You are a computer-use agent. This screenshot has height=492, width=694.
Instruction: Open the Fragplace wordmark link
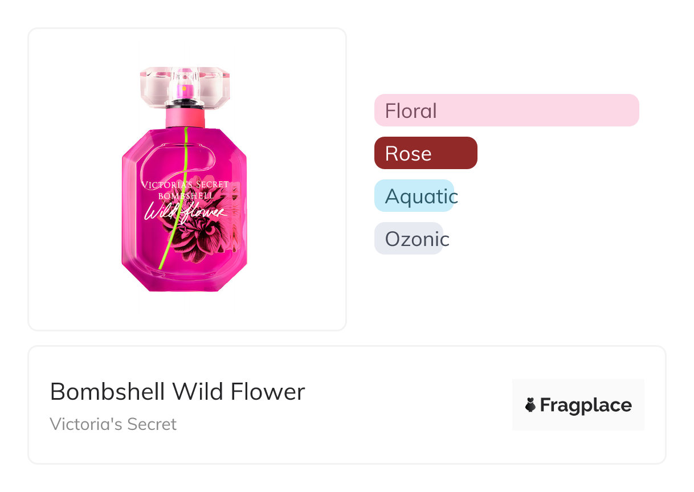pos(585,405)
